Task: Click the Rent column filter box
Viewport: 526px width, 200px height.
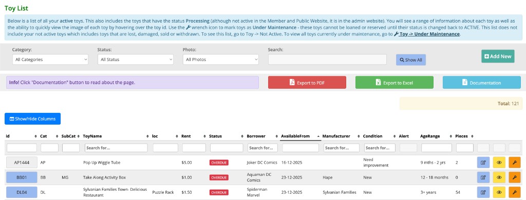Action: (x=194, y=148)
